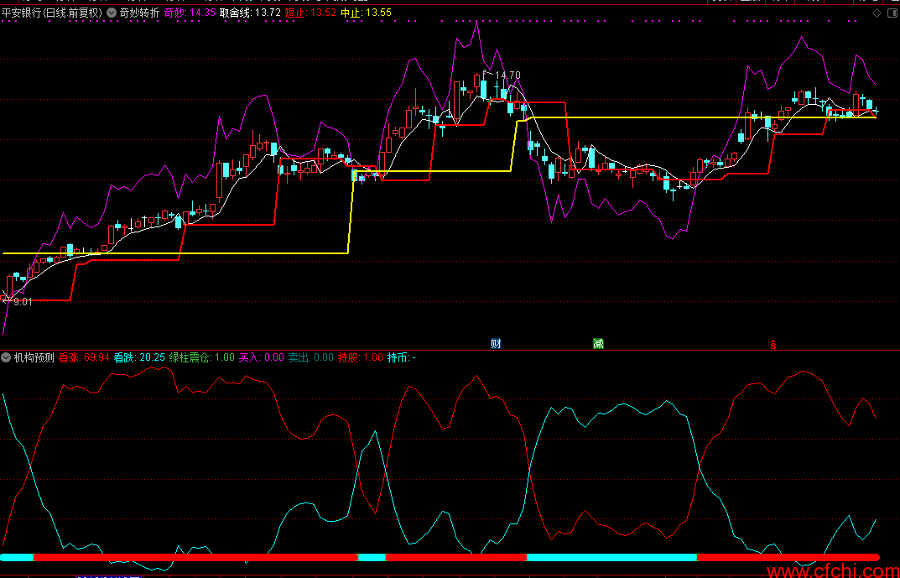Select the 取舍线: 13.72 value label
Screen dimensions: 900x578
tap(251, 13)
